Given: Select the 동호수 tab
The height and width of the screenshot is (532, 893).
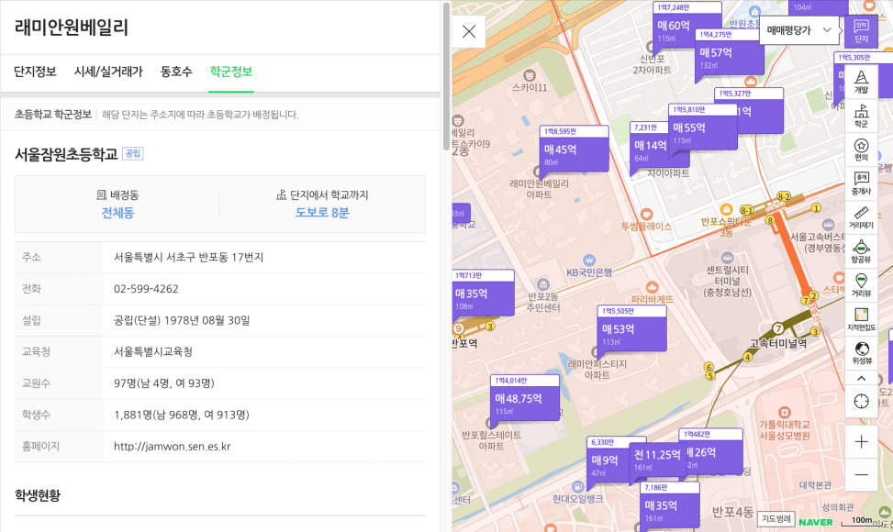Looking at the screenshot, I should 176,72.
